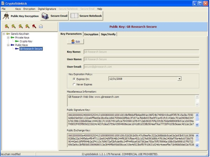Screen dimensions: 210x157
Task: Minimize the CryptoSidekick window
Action: pos(195,3)
